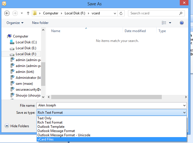Expand the address bar history dropdown
Screen dimensions: 193x143
coord(115,13)
